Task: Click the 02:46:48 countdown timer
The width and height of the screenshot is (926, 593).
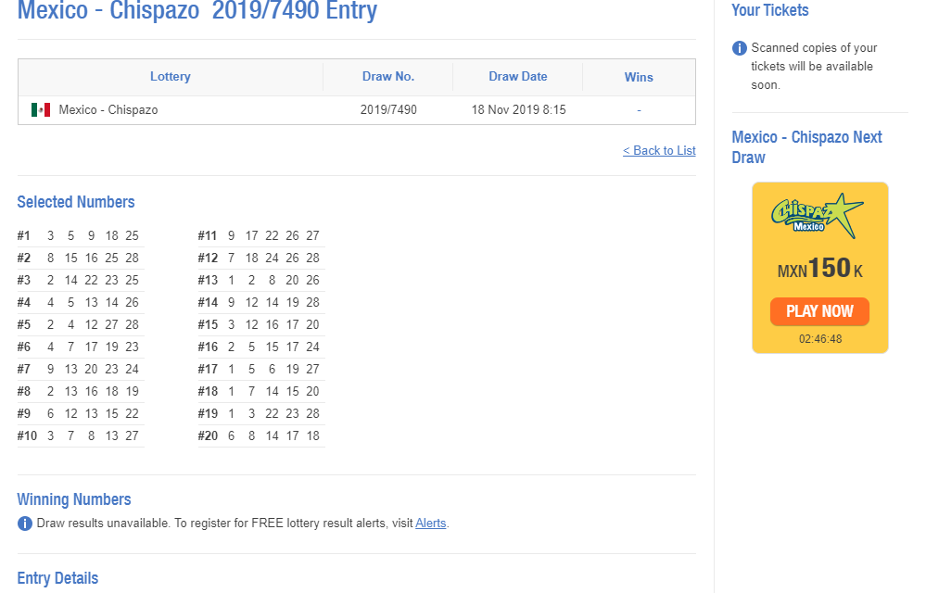Action: pyautogui.click(x=819, y=339)
